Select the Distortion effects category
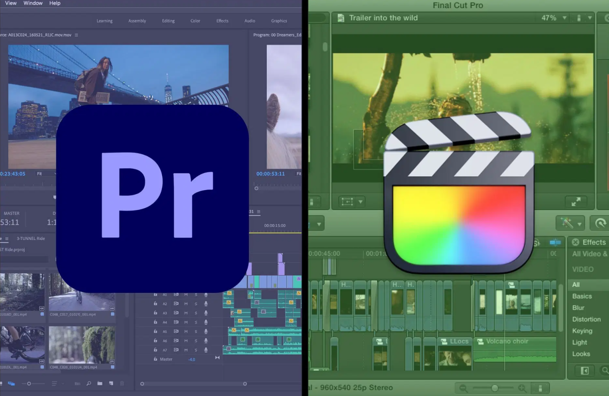Image resolution: width=609 pixels, height=396 pixels. coord(586,319)
